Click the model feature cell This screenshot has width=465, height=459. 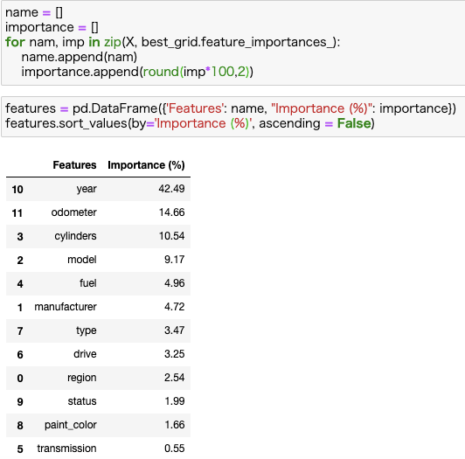82,260
